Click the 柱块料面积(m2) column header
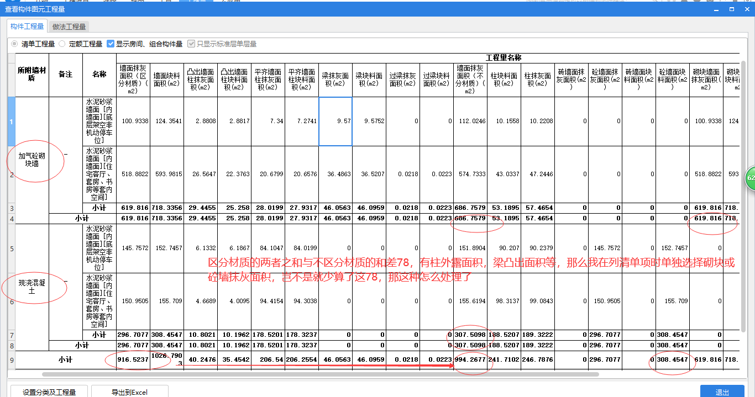 tap(504, 80)
